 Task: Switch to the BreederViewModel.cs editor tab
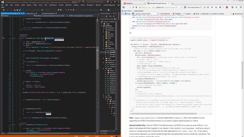pos(48,14)
